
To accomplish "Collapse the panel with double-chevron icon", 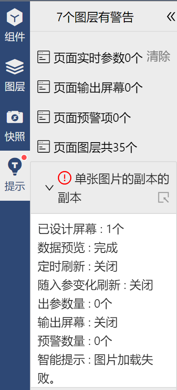I will coord(171,17).
